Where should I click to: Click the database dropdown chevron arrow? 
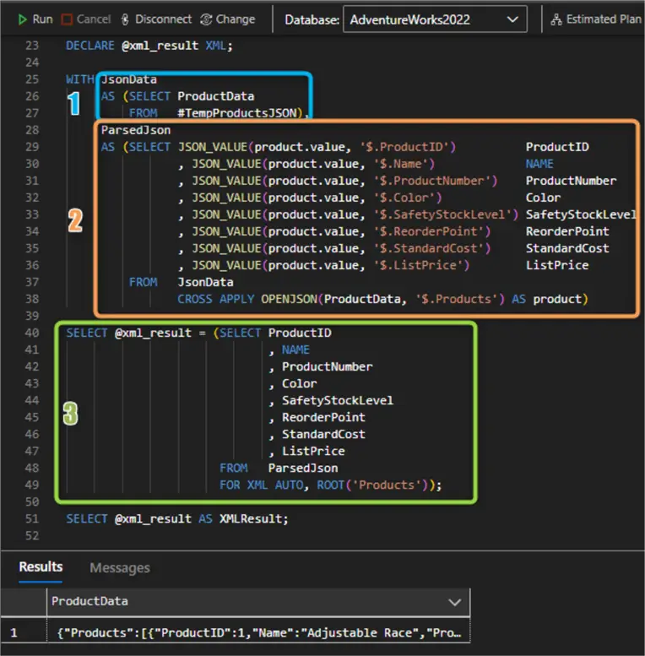click(512, 19)
